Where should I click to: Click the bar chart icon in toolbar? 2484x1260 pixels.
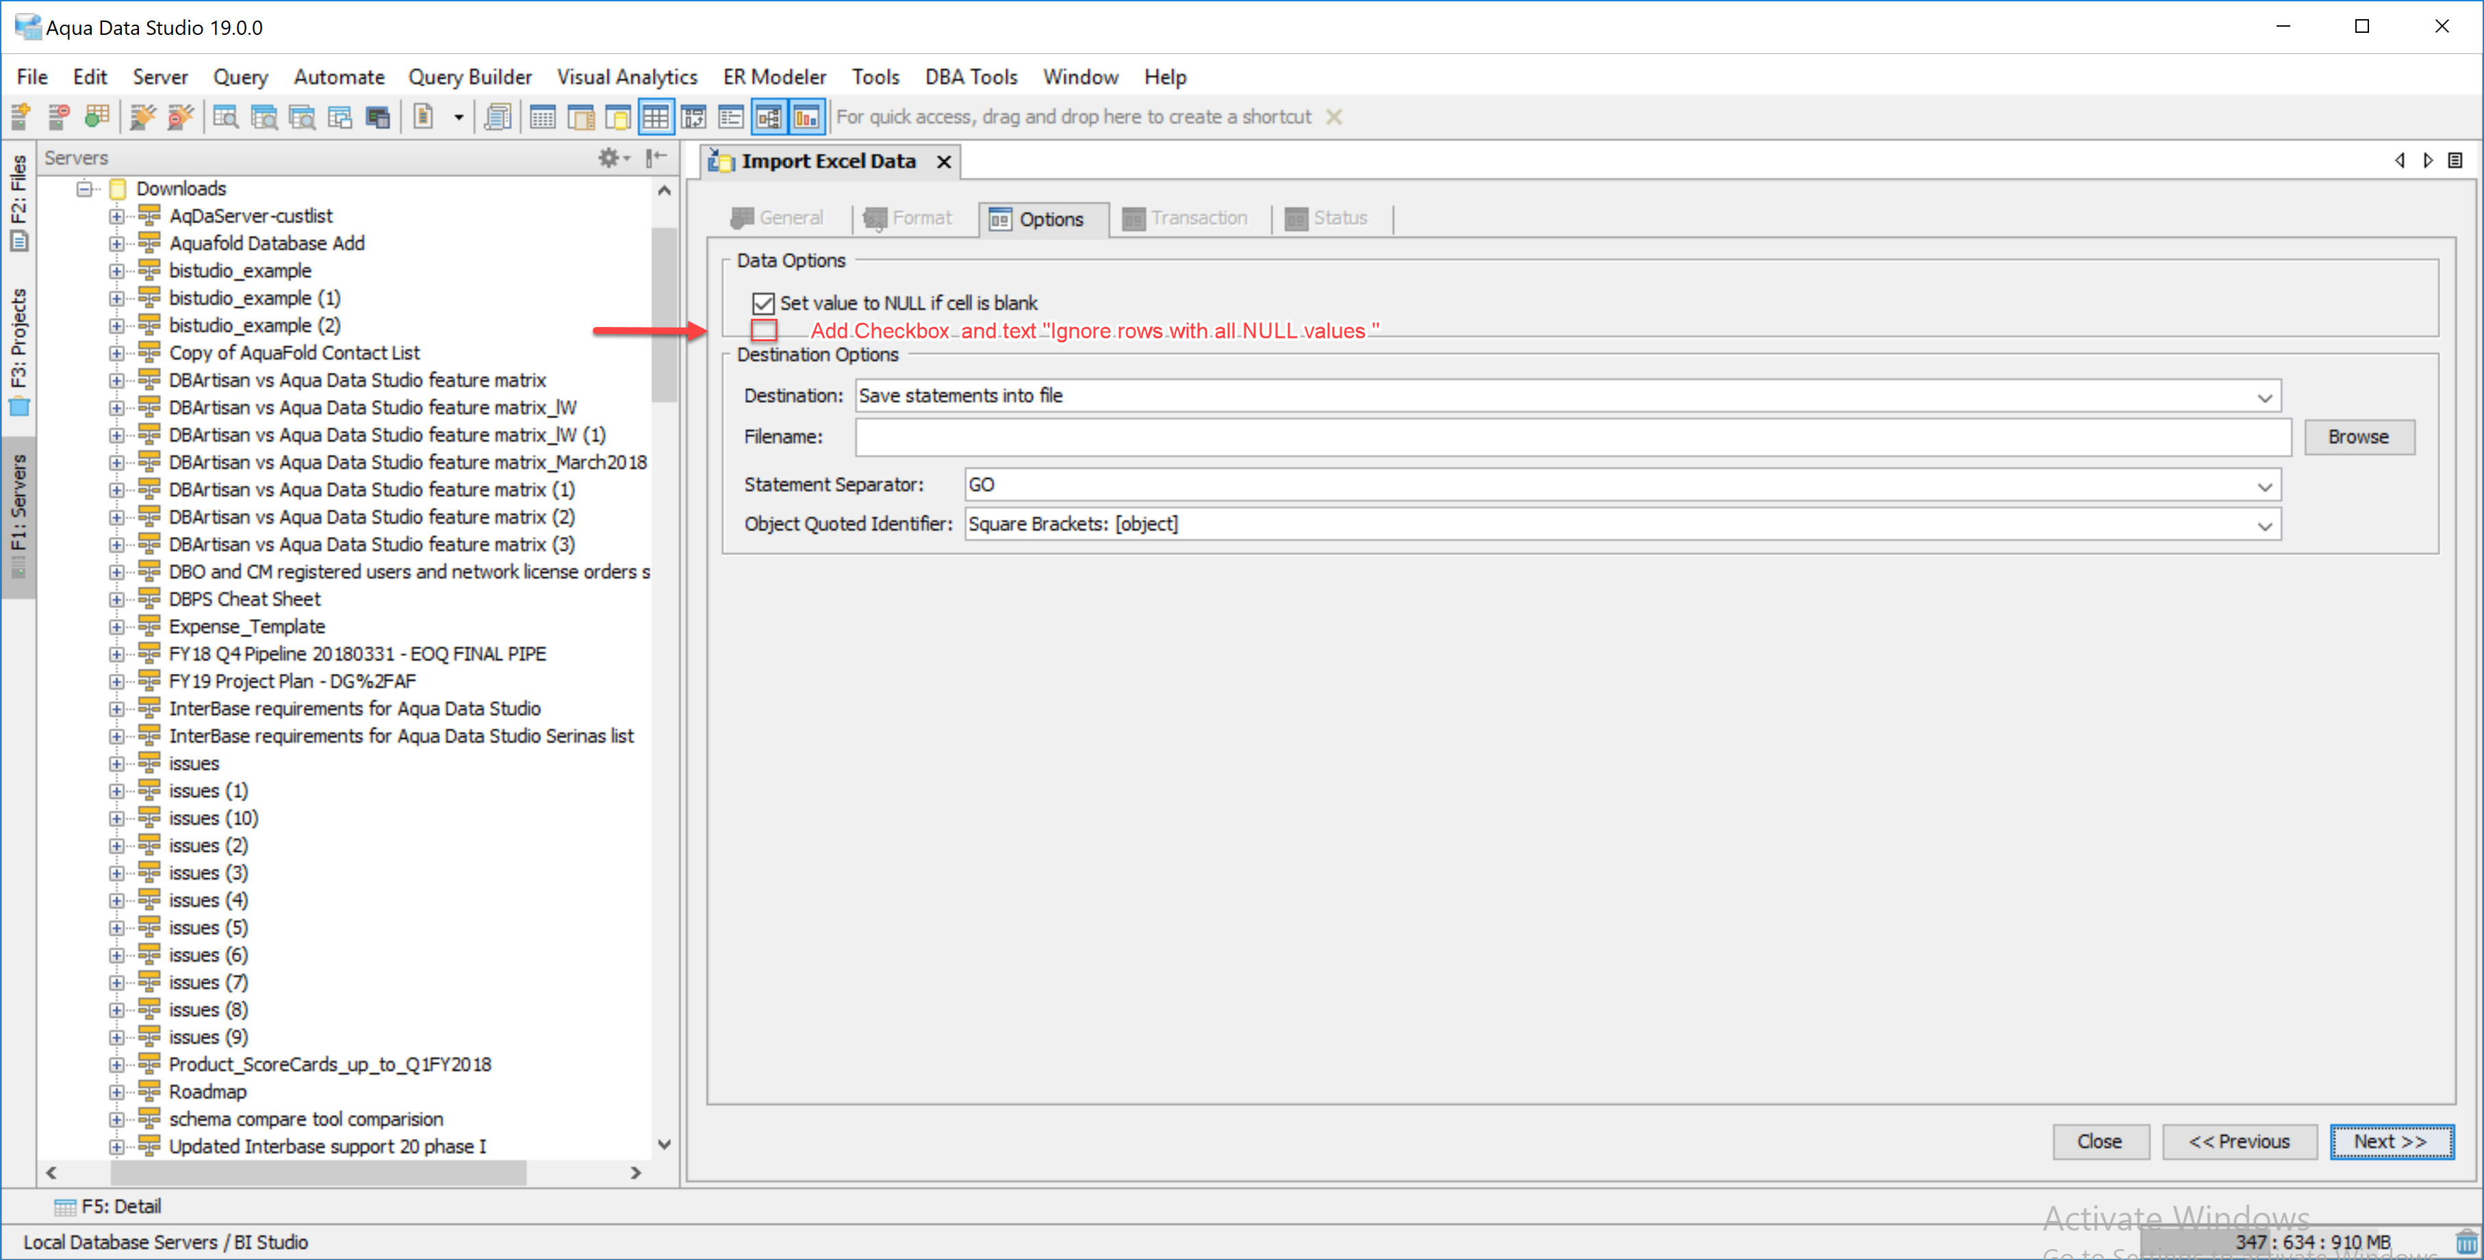tap(807, 118)
